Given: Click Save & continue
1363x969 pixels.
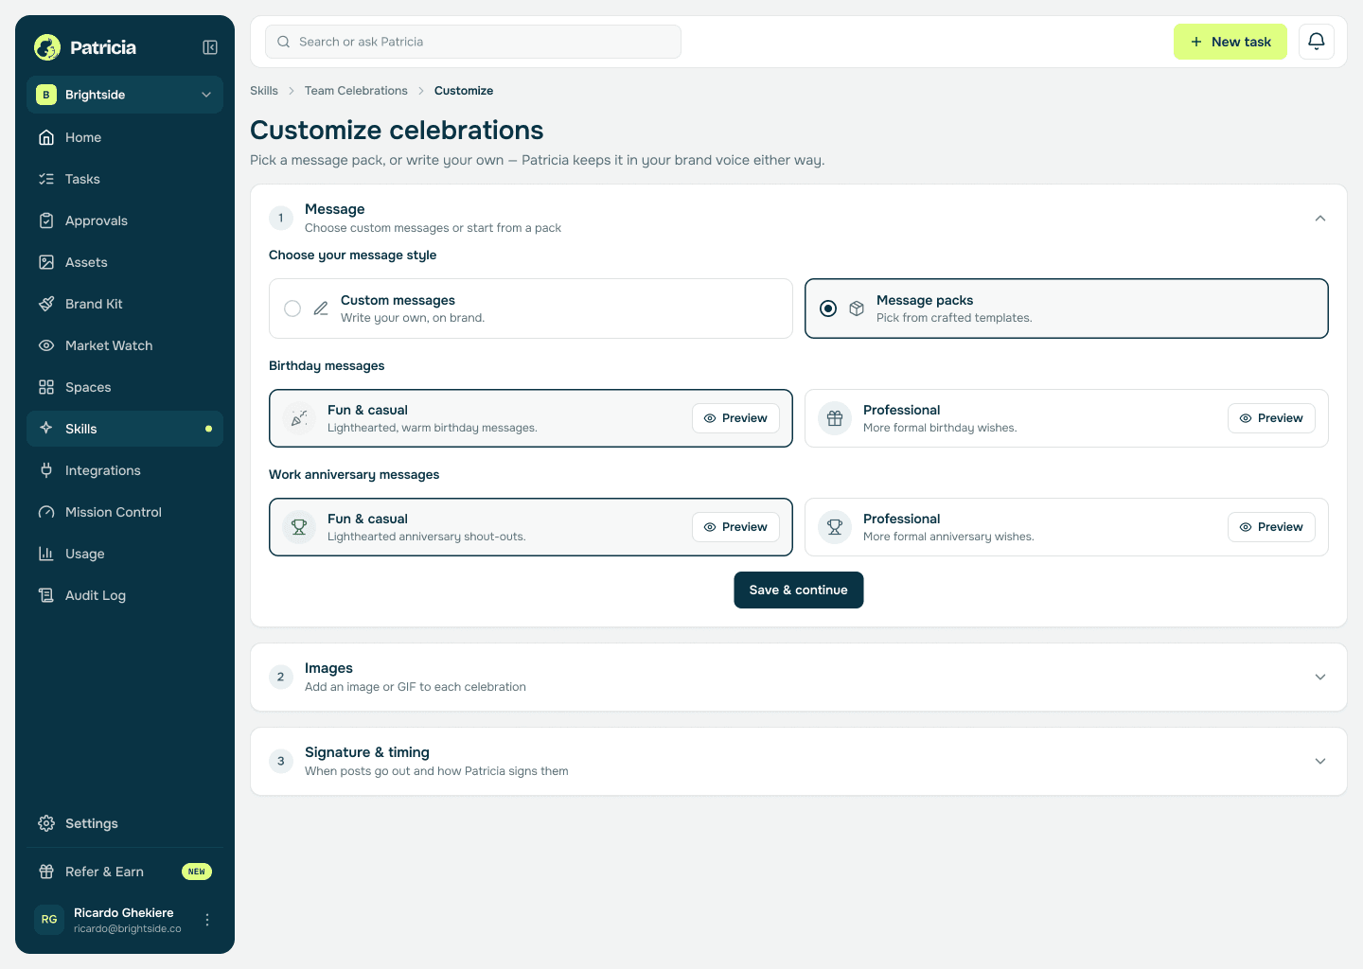Looking at the screenshot, I should (799, 590).
